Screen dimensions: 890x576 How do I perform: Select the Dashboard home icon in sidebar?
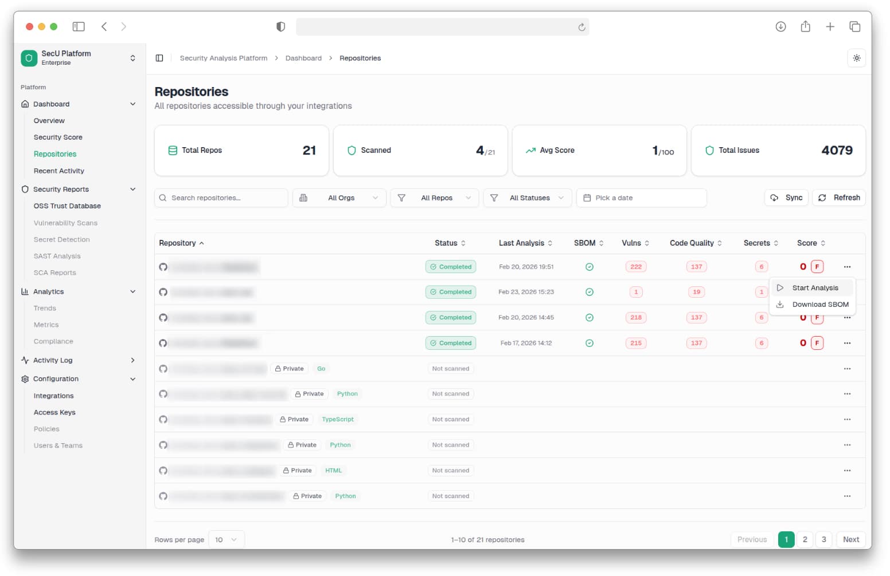pyautogui.click(x=25, y=104)
